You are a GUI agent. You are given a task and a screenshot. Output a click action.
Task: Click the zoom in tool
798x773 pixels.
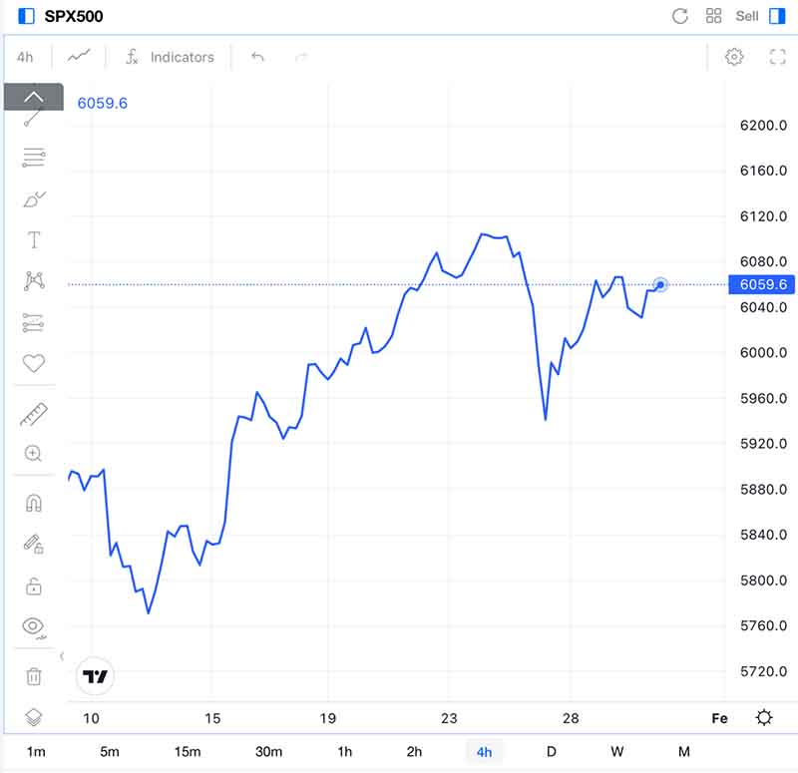(x=33, y=454)
